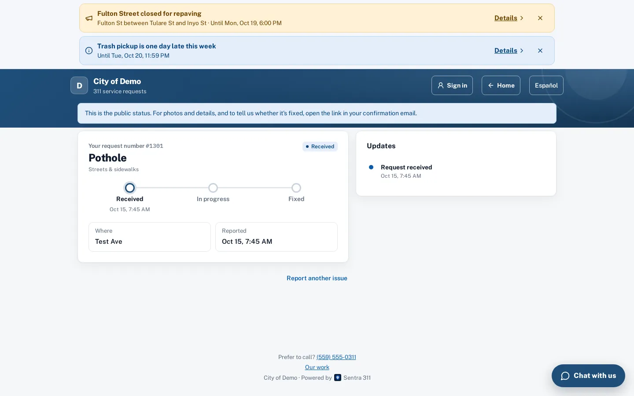Click the City of Demo title text
The width and height of the screenshot is (634, 396).
click(x=117, y=81)
